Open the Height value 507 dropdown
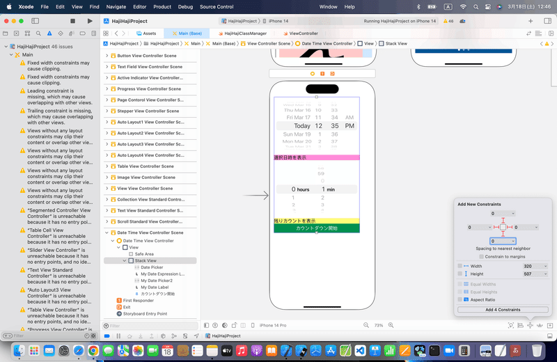 click(545, 274)
